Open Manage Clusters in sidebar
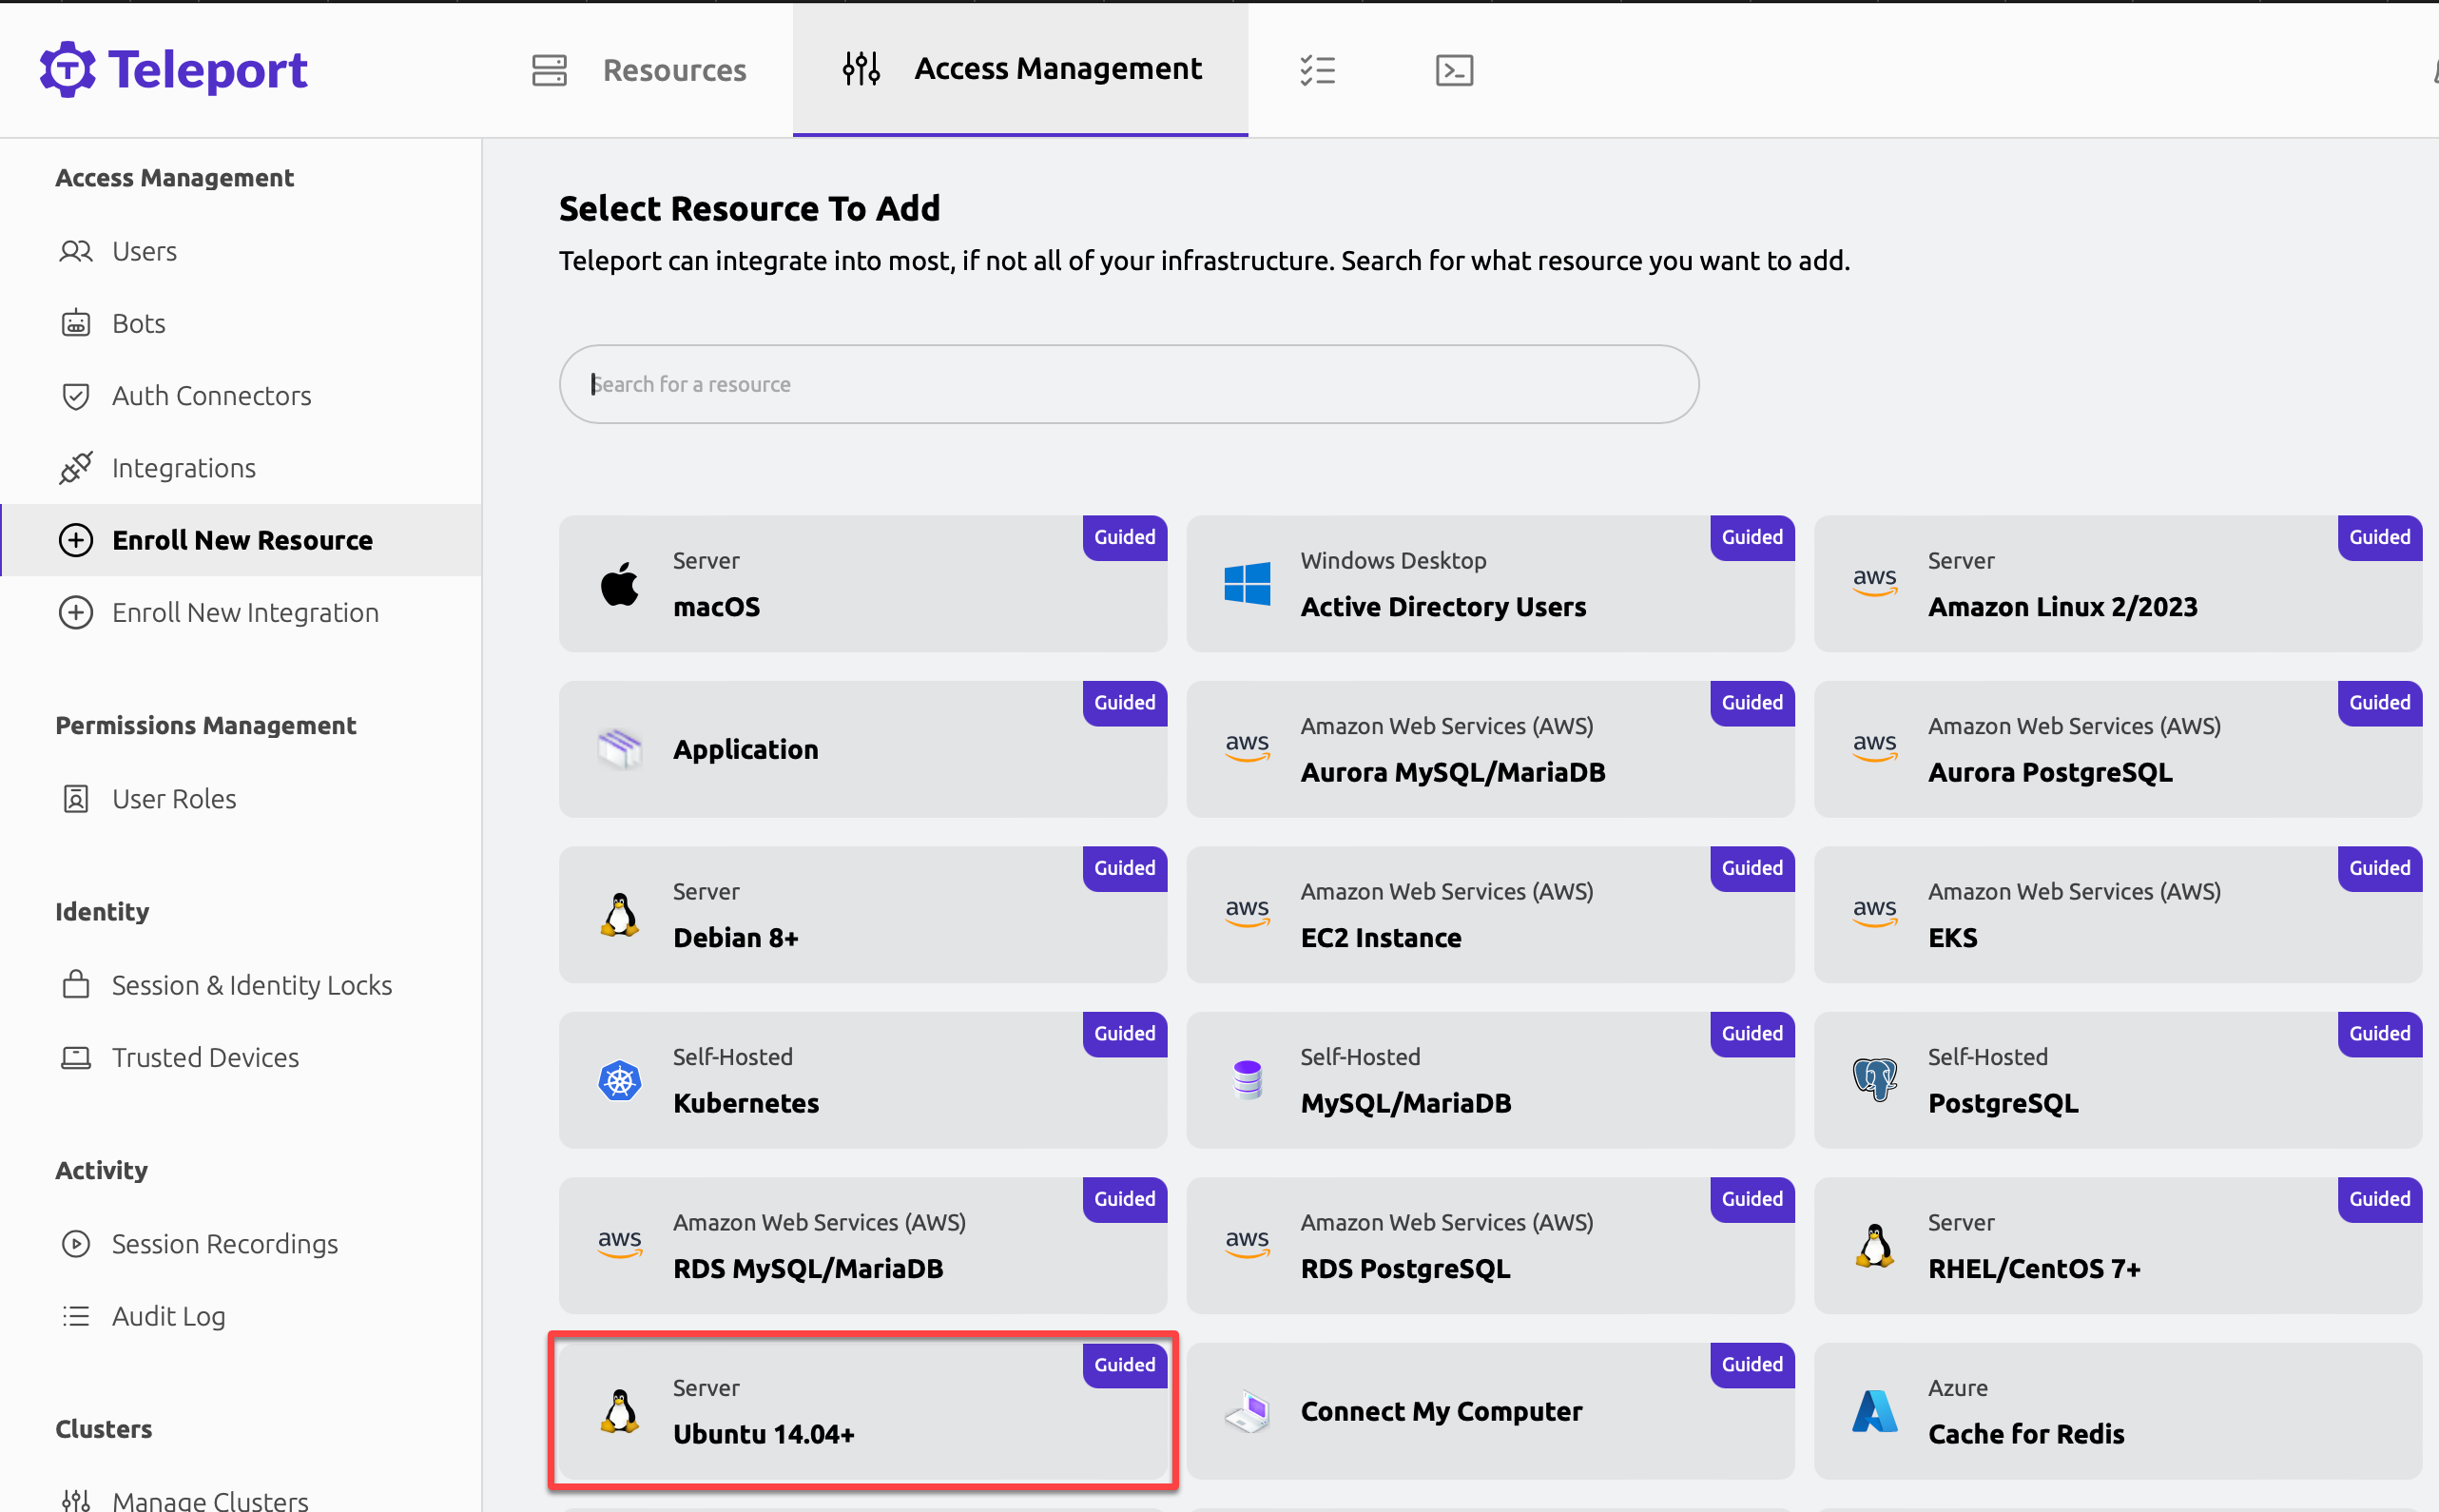This screenshot has width=2439, height=1512. 241,1500
